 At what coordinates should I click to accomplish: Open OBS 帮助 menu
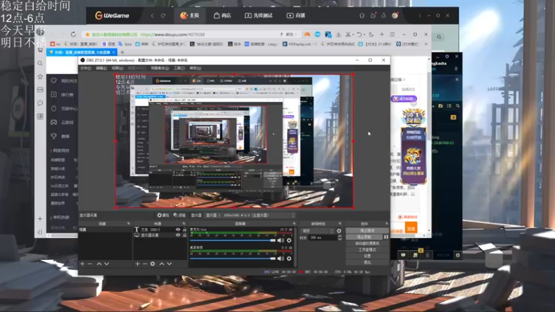(195, 68)
